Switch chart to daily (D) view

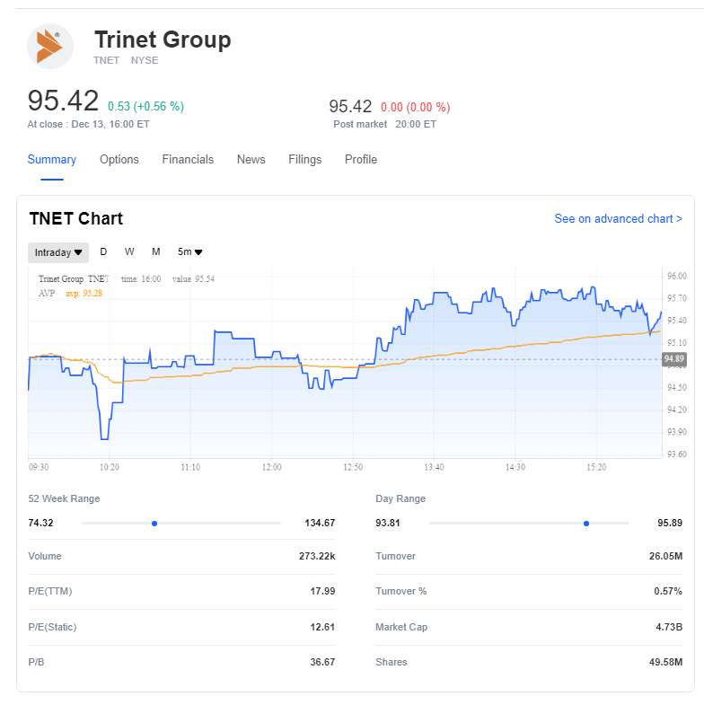[103, 252]
